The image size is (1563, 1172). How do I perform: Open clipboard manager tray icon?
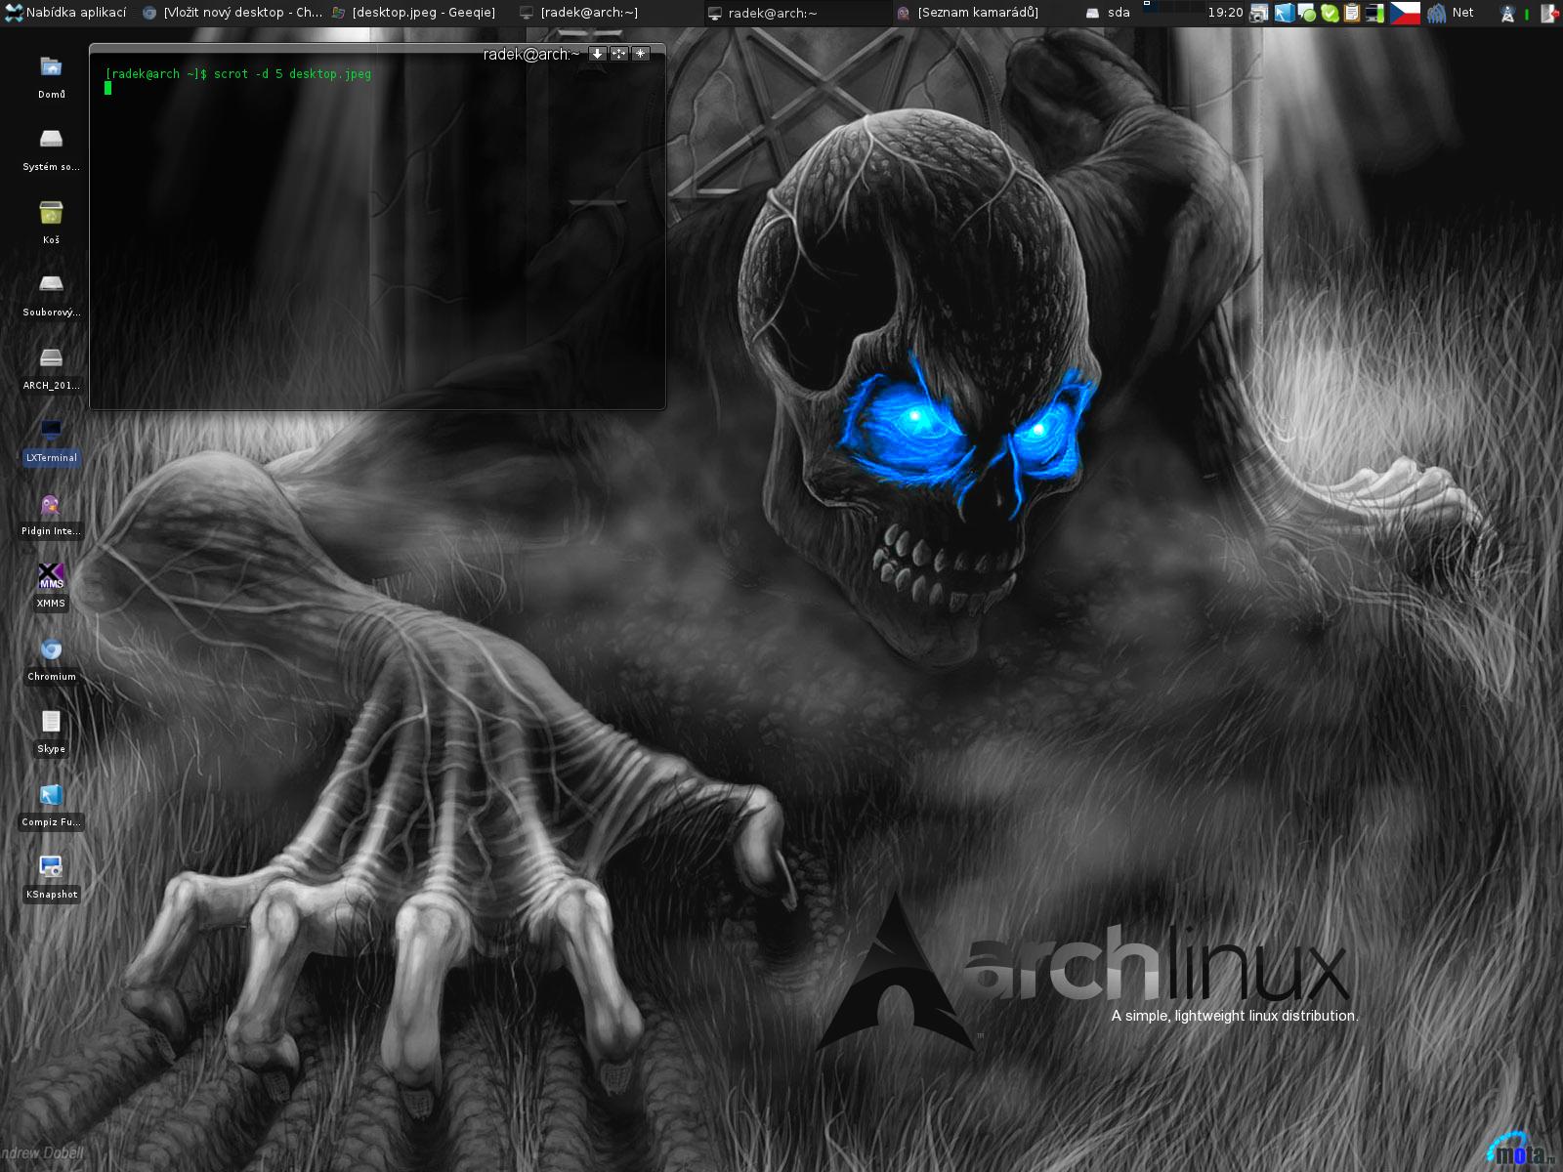tap(1352, 13)
